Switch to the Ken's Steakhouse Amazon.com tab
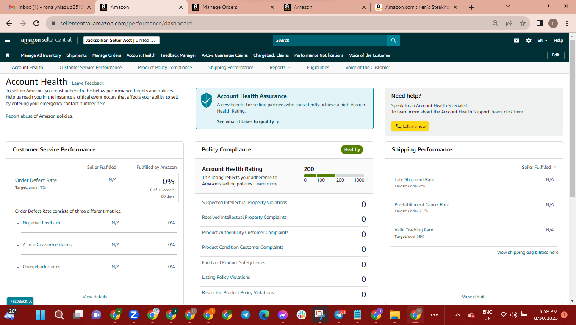 coord(416,7)
